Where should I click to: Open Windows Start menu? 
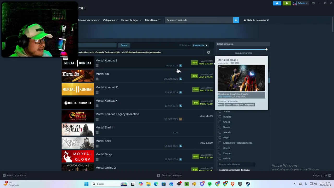point(86,184)
